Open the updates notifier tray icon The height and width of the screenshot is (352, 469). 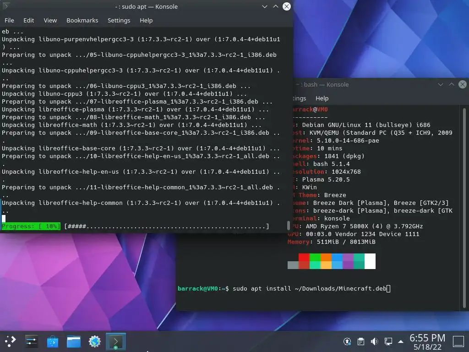click(x=347, y=341)
